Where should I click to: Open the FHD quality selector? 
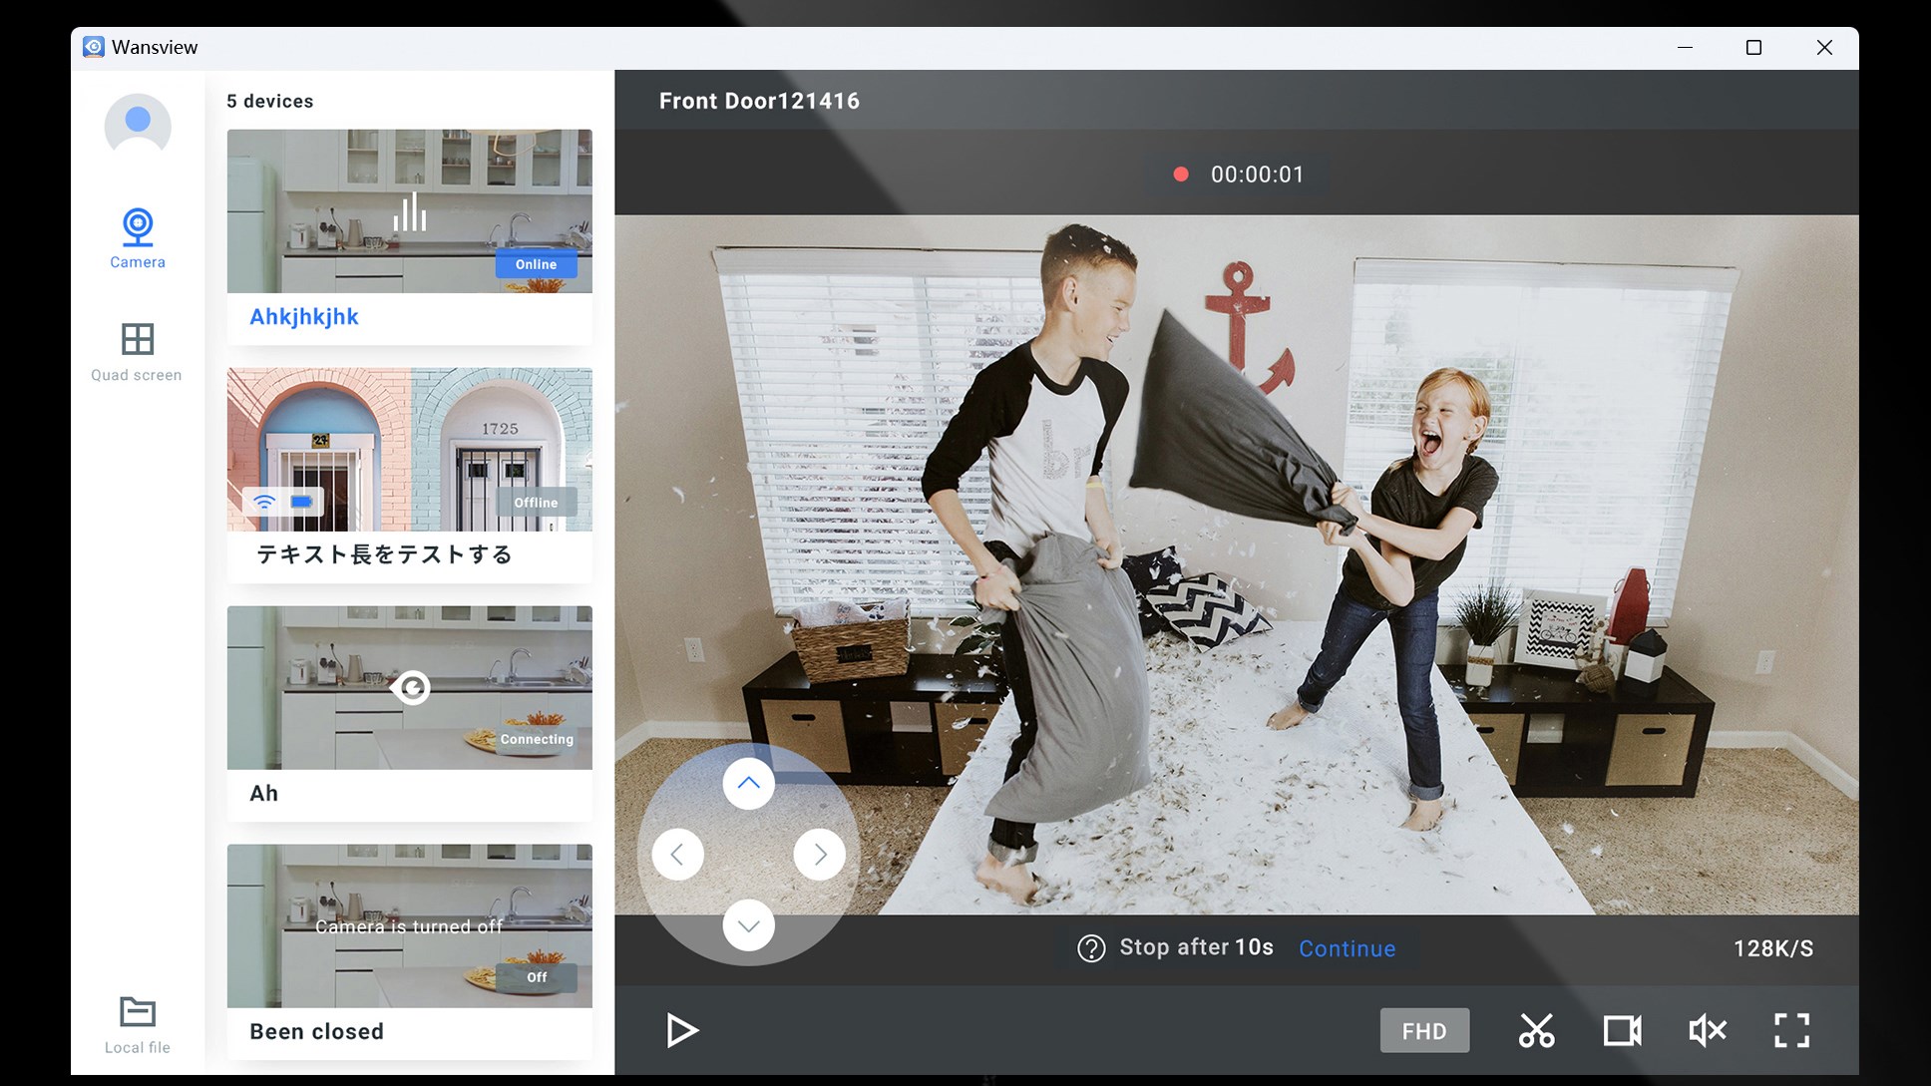click(1424, 1030)
